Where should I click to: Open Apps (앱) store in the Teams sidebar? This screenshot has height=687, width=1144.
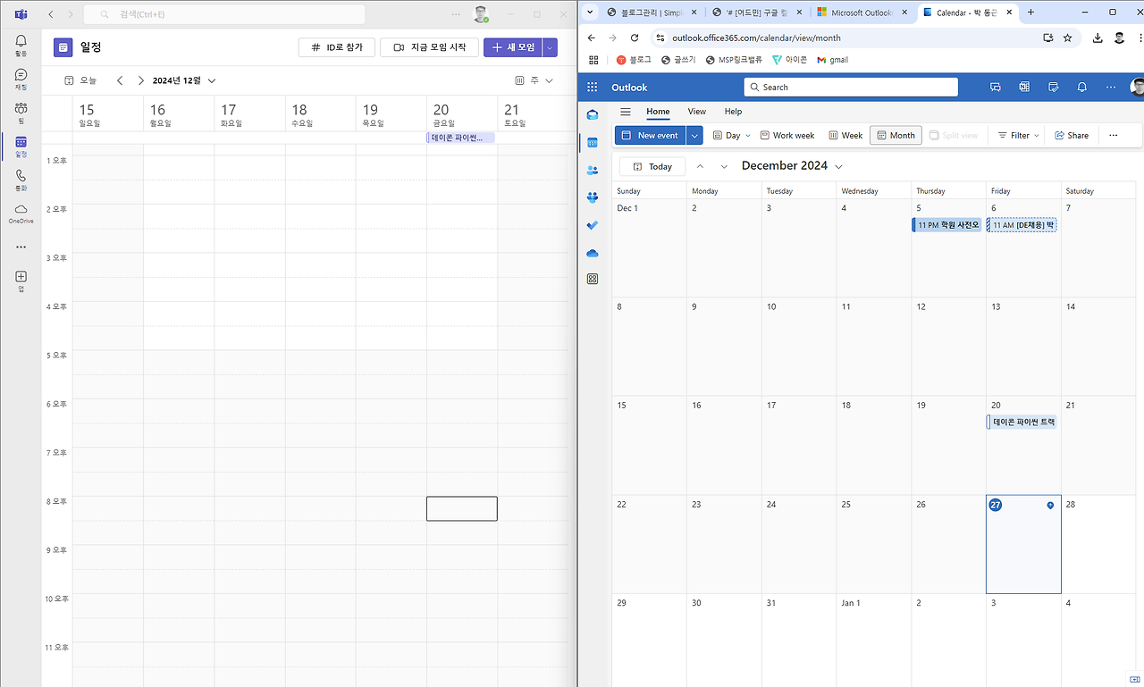coord(21,281)
